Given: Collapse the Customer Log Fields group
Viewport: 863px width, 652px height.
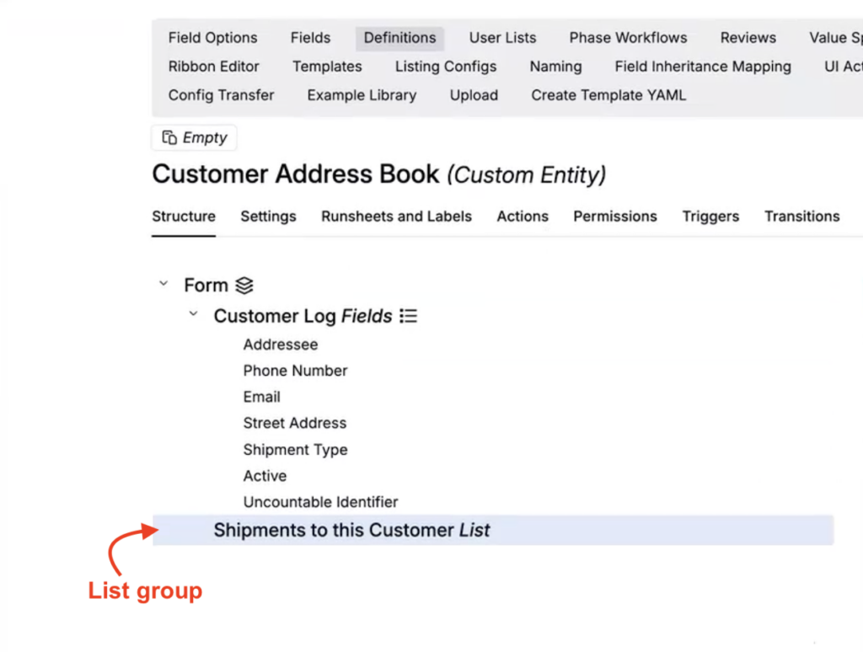Looking at the screenshot, I should click(193, 315).
